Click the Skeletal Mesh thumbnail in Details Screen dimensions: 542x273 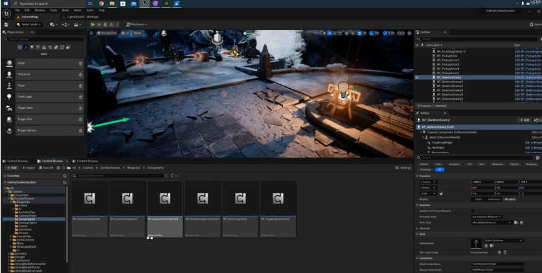coord(476,243)
